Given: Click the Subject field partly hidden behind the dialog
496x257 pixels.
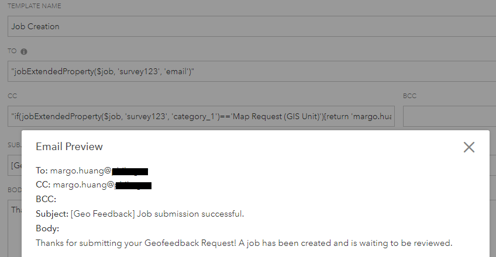Looking at the screenshot, I should click(x=15, y=165).
